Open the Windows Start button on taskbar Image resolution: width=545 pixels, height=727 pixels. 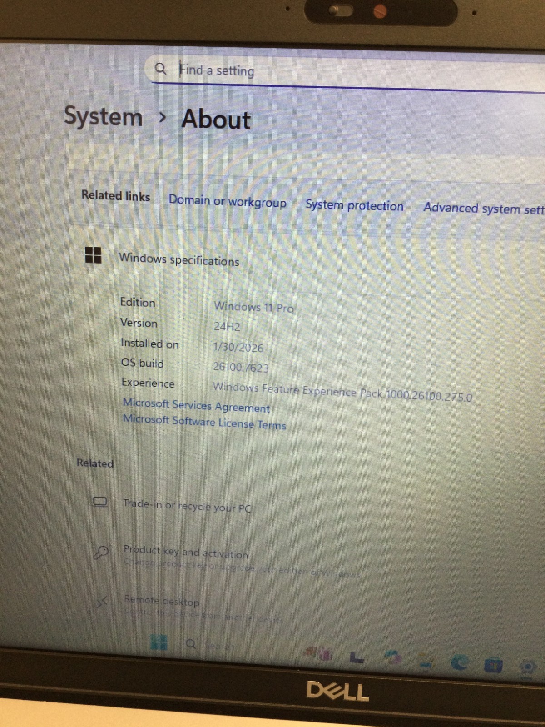[x=159, y=642]
